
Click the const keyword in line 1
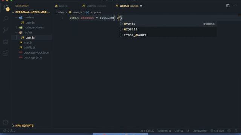pos(74,18)
